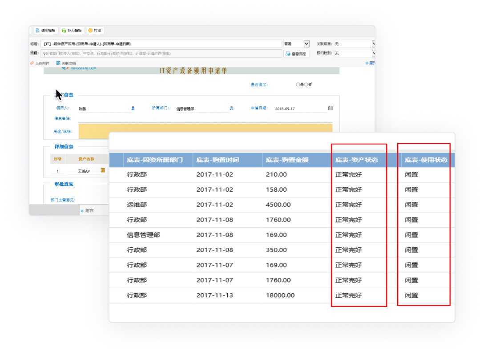Image resolution: width=484 pixels, height=355 pixels.
Task: Click the amount 4500.00
Action: [x=278, y=205]
